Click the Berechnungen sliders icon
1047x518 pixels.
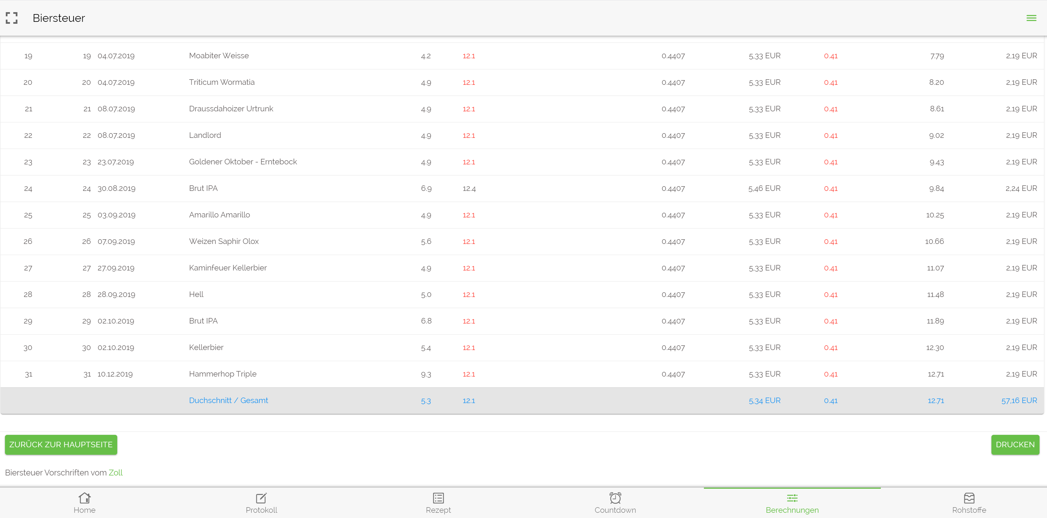click(x=792, y=498)
